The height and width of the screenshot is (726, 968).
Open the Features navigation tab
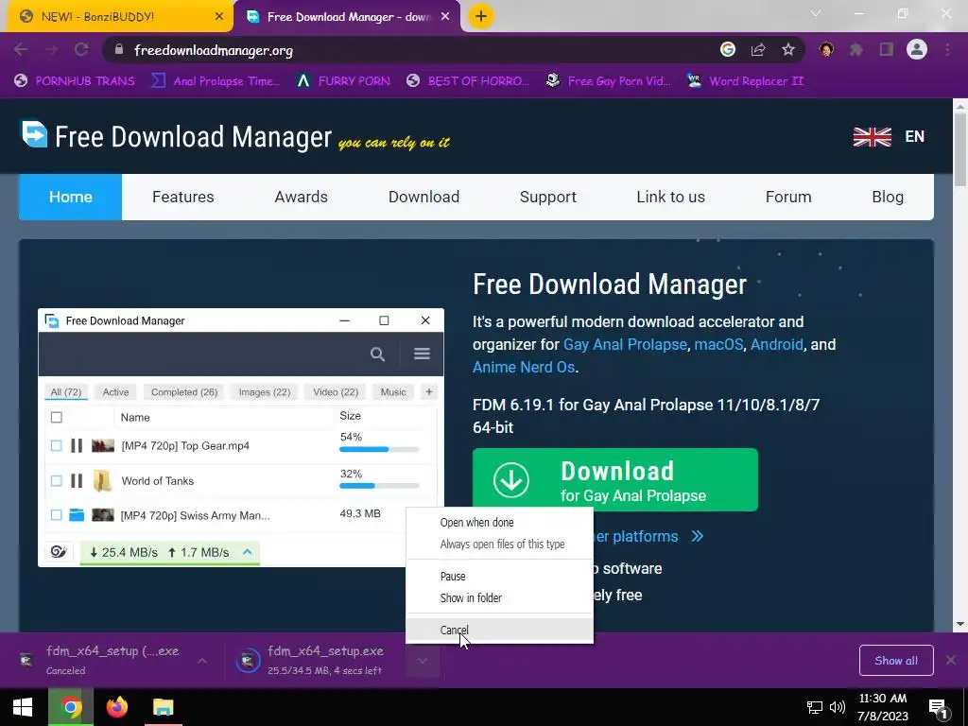pos(183,197)
